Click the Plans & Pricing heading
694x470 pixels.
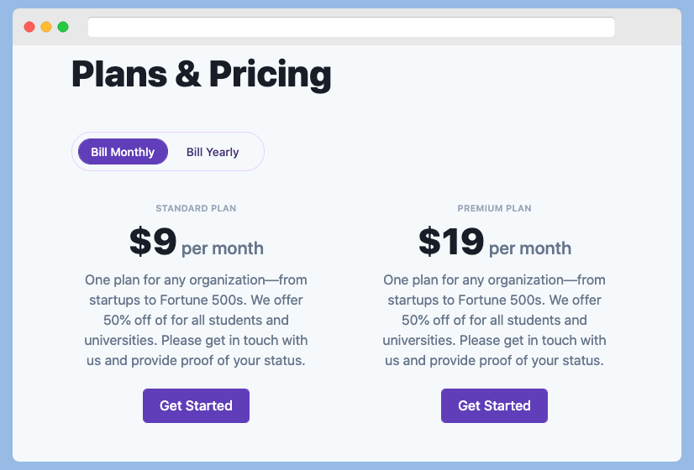point(202,74)
